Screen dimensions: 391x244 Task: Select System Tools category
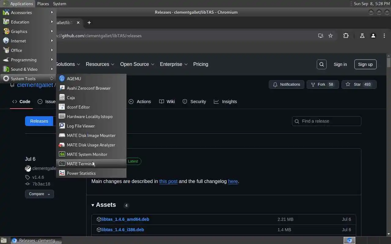(x=28, y=79)
